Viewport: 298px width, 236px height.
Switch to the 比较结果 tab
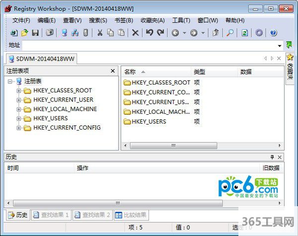[132, 215]
